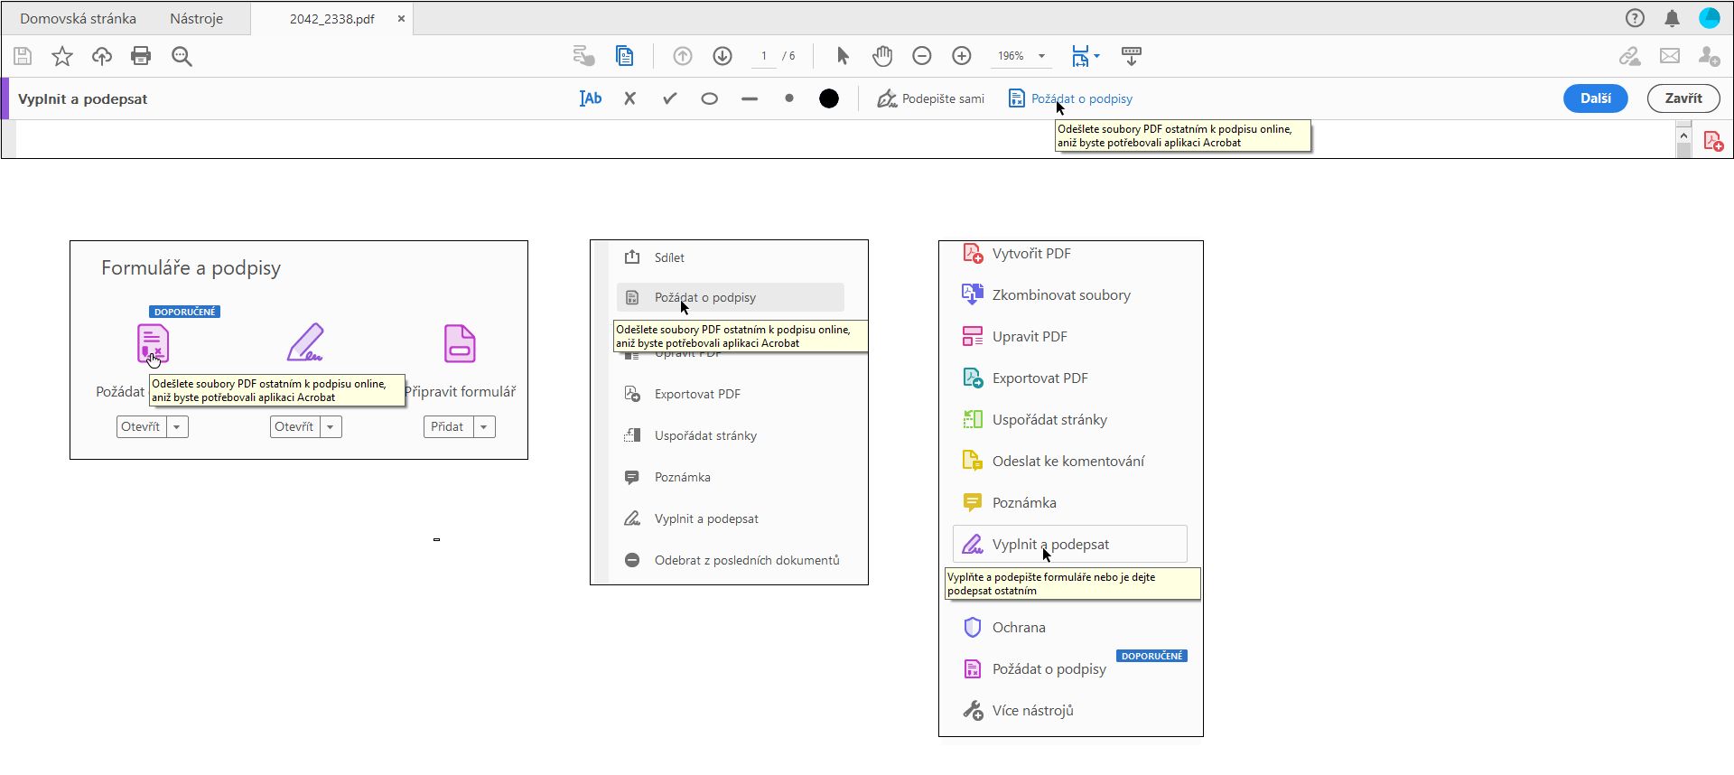
Task: Open the help question mark icon
Action: [1635, 18]
